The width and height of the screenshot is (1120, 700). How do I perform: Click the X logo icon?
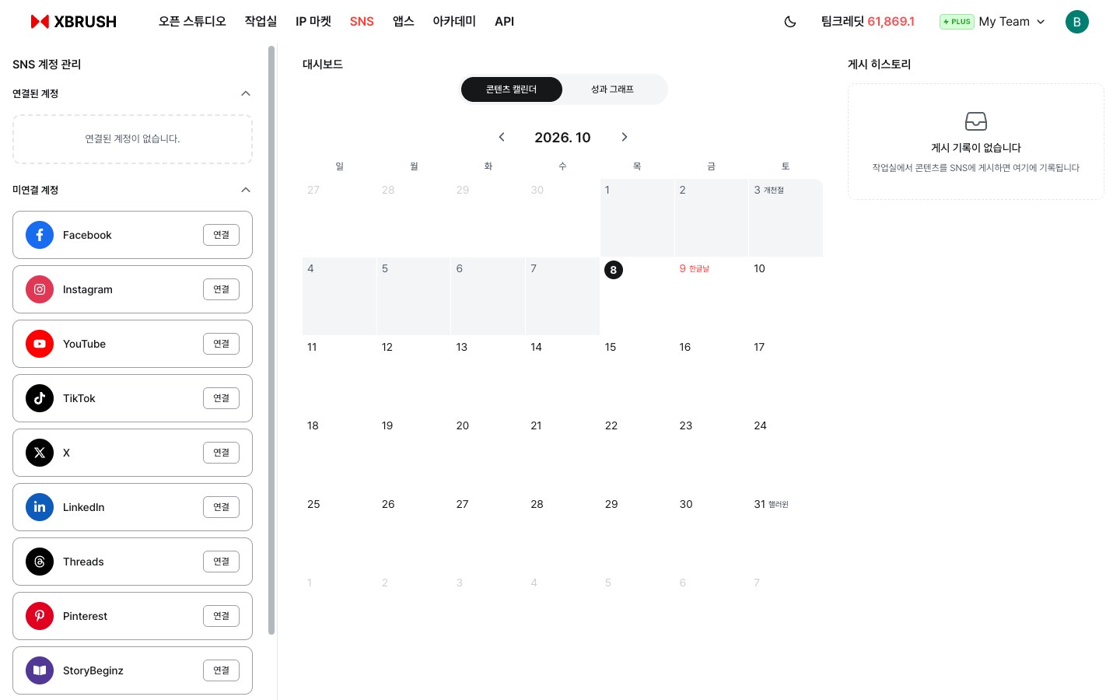[x=40, y=453]
